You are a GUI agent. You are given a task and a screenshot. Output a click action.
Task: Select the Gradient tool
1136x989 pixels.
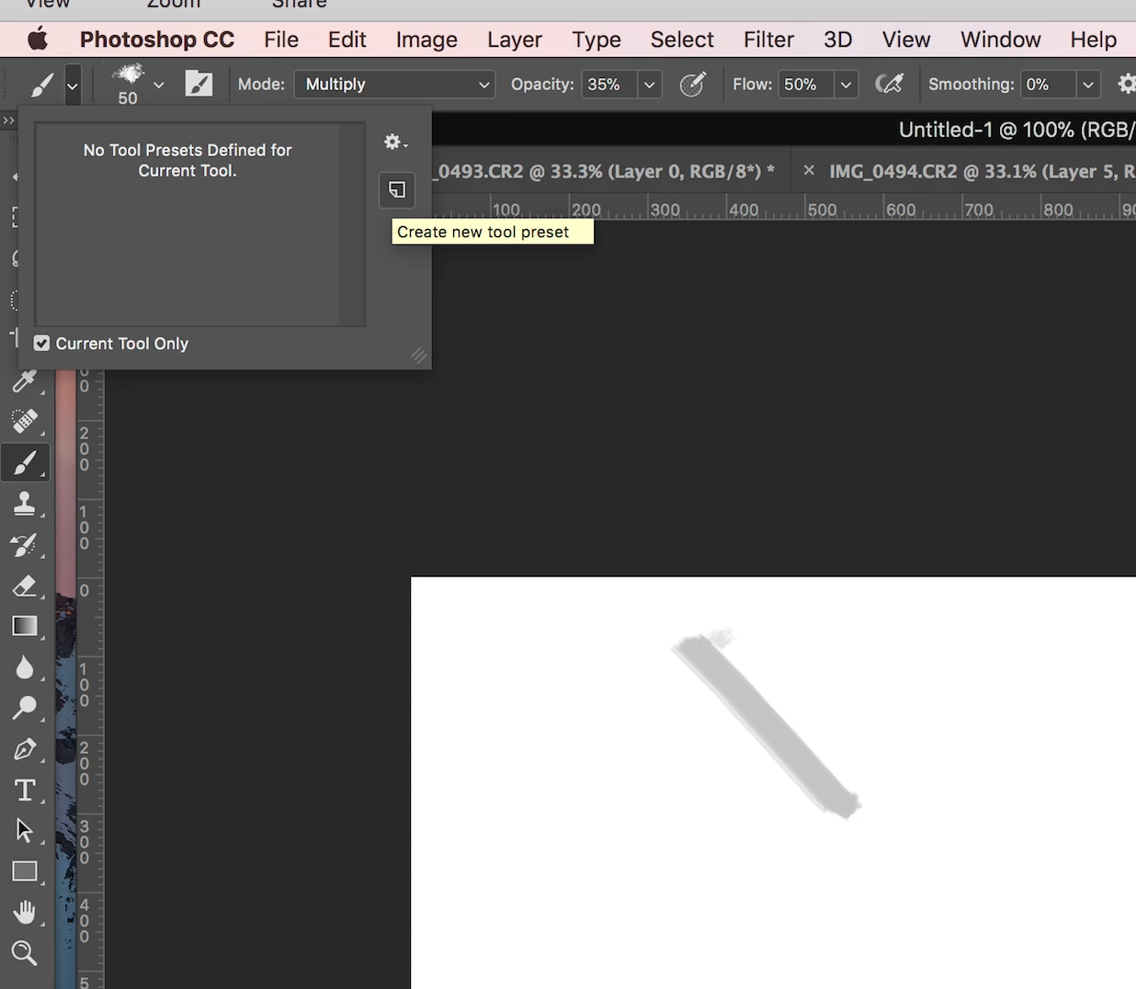25,626
